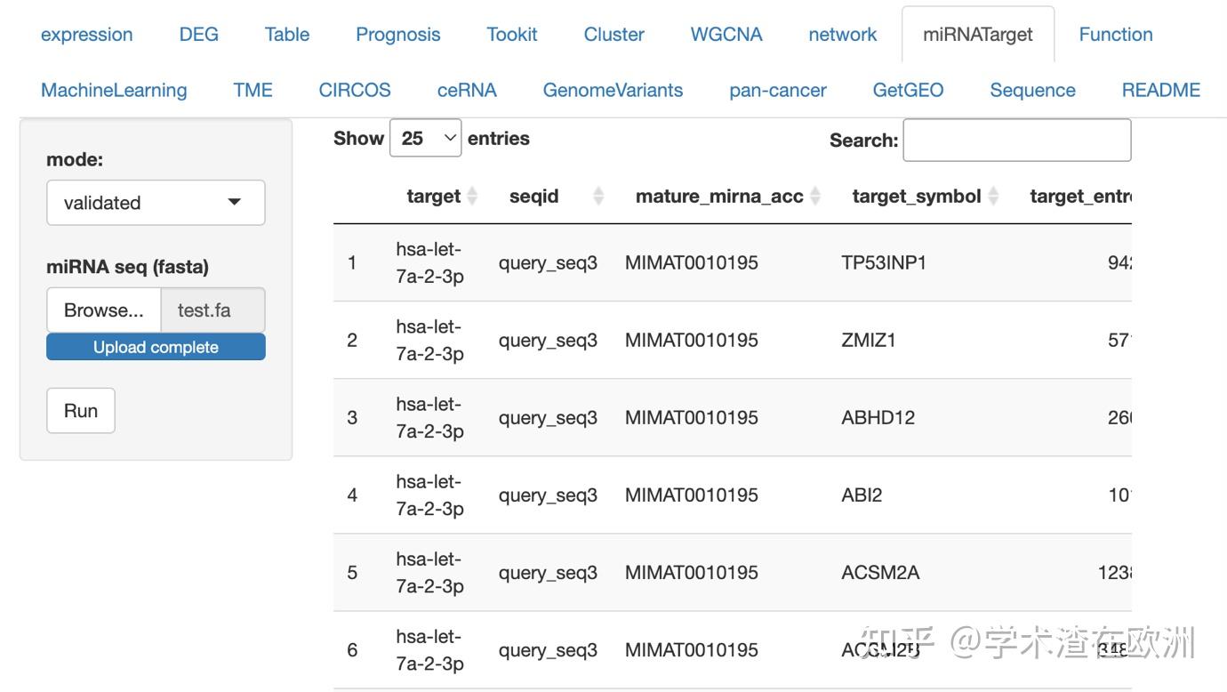
Task: Select the GetGEO tab
Action: pos(908,91)
